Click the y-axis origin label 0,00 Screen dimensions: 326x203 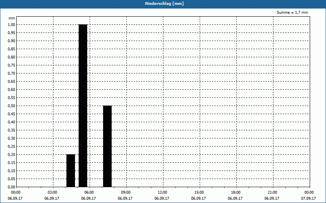[x=11, y=187]
